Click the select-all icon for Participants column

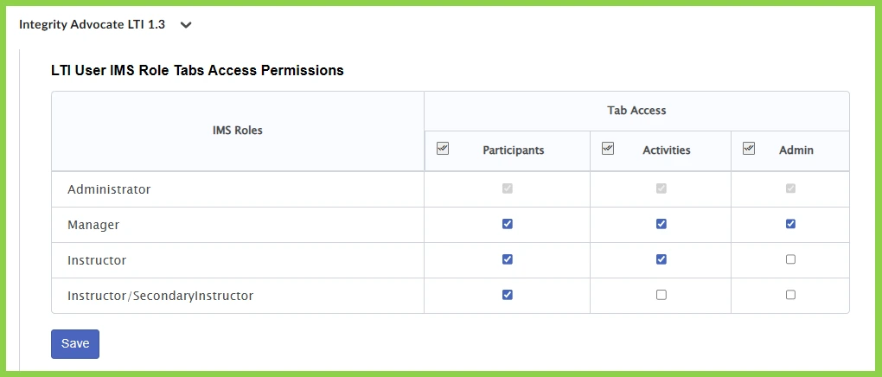tap(443, 149)
